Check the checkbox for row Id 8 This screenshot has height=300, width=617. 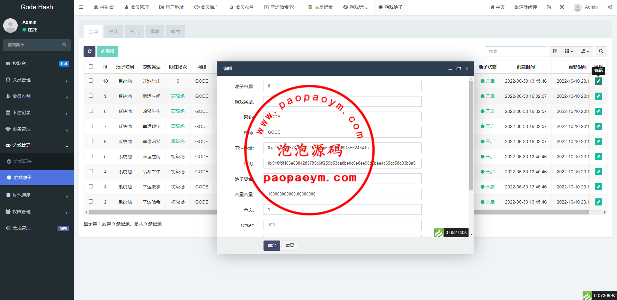click(91, 111)
